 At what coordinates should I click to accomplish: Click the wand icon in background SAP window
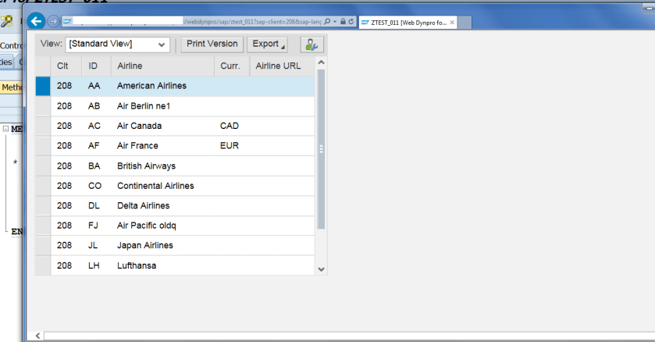7,21
